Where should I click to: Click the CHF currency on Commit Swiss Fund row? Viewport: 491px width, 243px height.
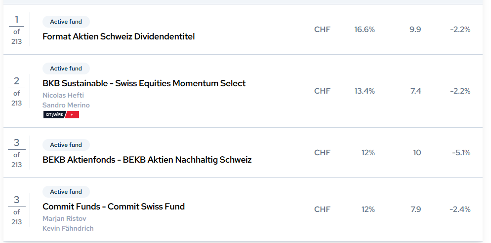pos(322,209)
